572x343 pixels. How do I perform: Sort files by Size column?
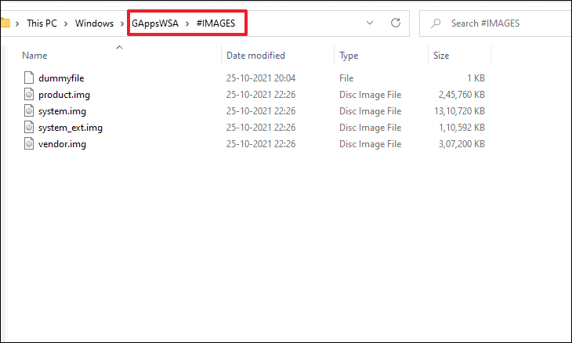tap(441, 56)
